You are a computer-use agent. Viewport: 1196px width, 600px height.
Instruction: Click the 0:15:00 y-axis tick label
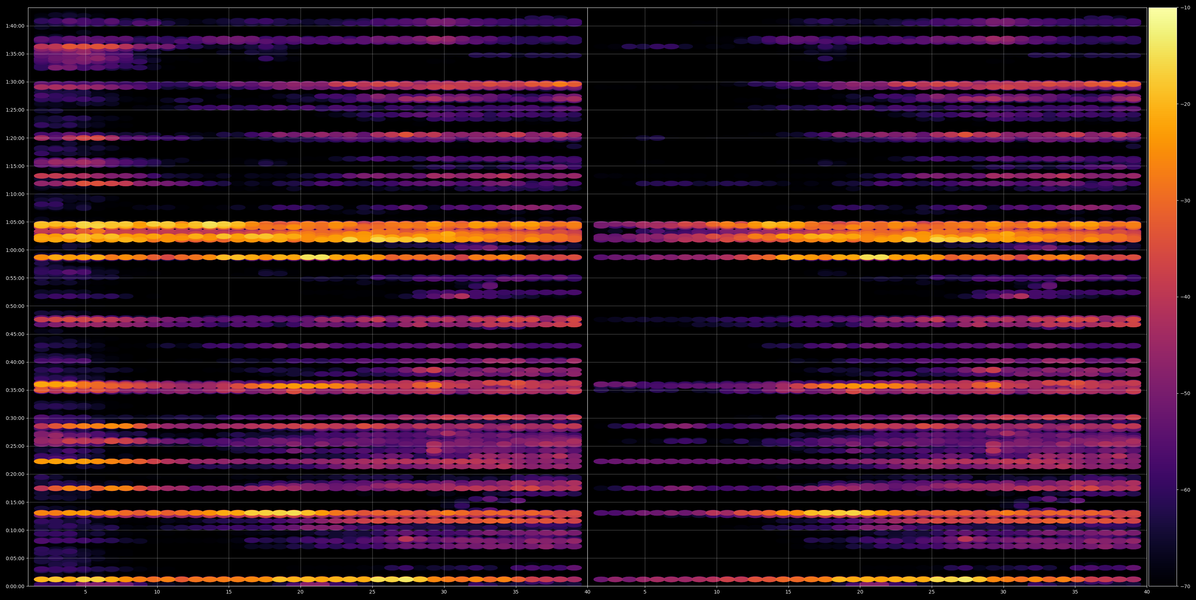15,502
